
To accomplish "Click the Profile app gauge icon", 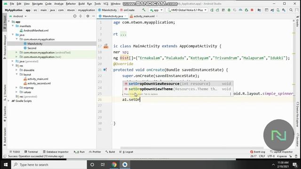I will tap(240, 10).
